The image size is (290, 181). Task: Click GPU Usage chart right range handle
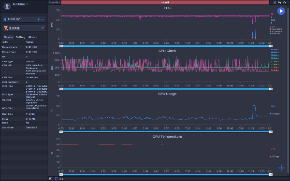[271, 132]
